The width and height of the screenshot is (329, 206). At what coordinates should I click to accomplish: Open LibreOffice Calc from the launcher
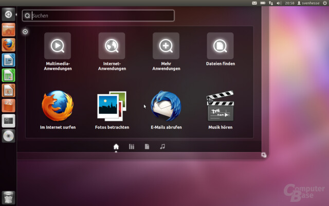[x=8, y=75]
